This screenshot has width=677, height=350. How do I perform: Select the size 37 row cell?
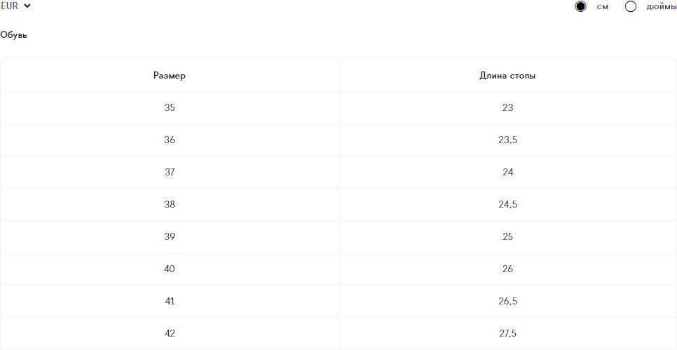coord(170,173)
